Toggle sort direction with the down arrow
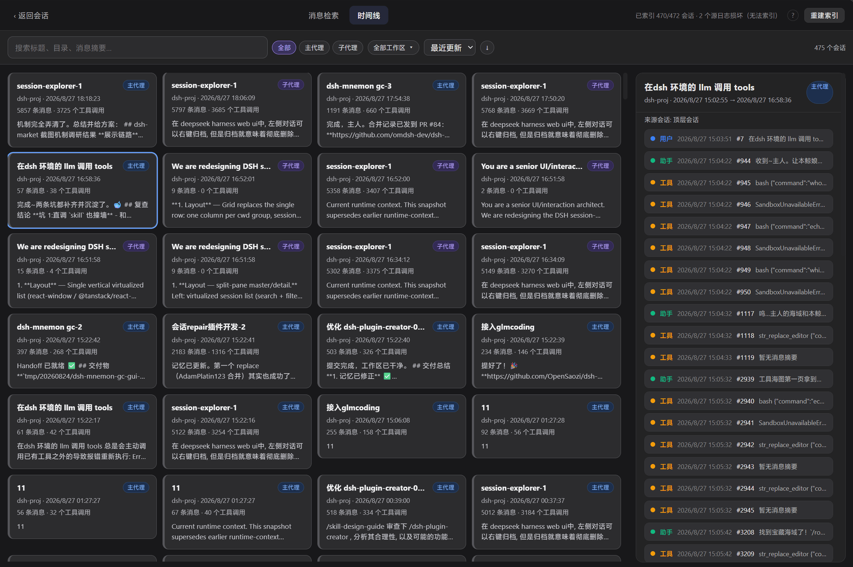The image size is (853, 567). click(487, 47)
